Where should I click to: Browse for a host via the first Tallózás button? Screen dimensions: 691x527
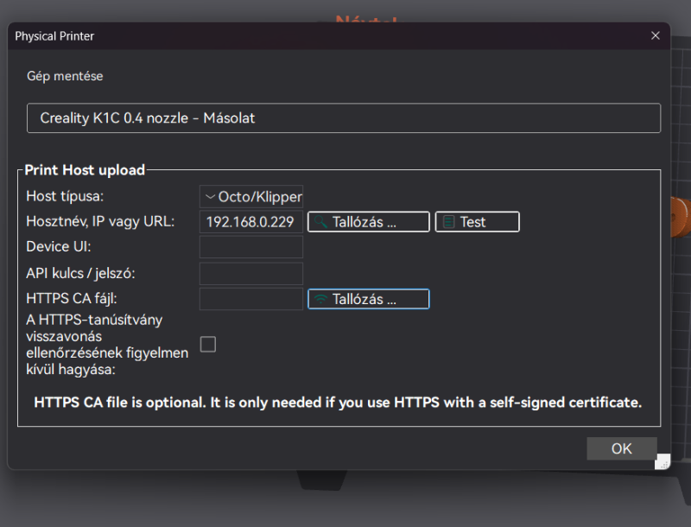368,222
